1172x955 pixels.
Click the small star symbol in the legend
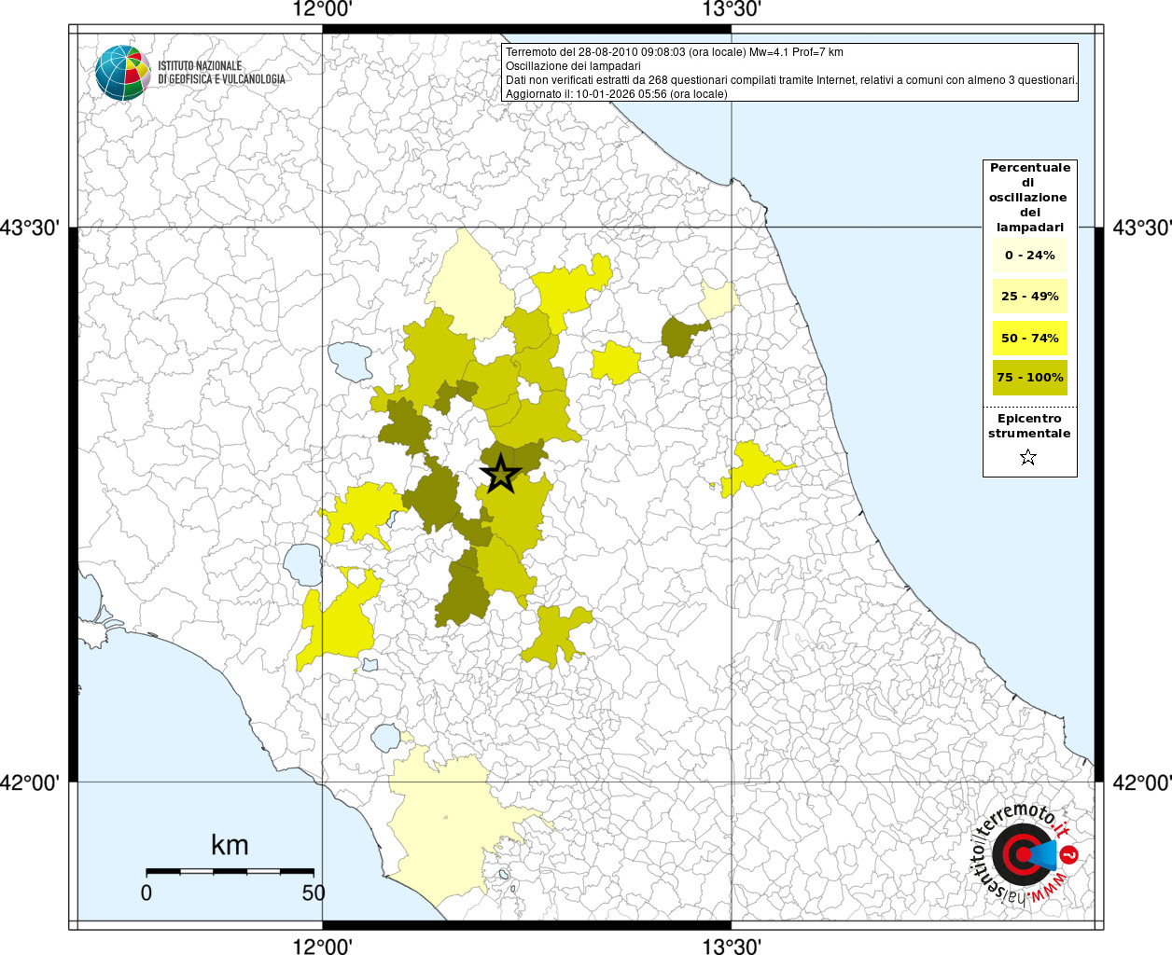point(1028,457)
